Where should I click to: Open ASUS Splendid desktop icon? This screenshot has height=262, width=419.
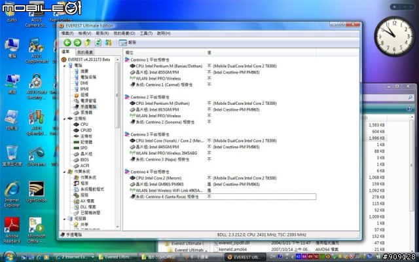pos(37,122)
